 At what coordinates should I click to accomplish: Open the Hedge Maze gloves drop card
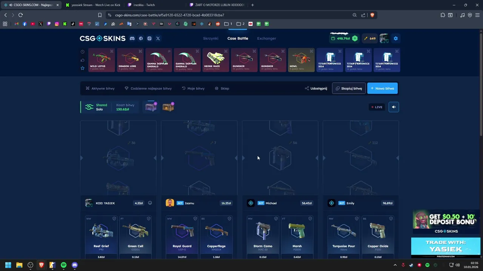[216, 60]
